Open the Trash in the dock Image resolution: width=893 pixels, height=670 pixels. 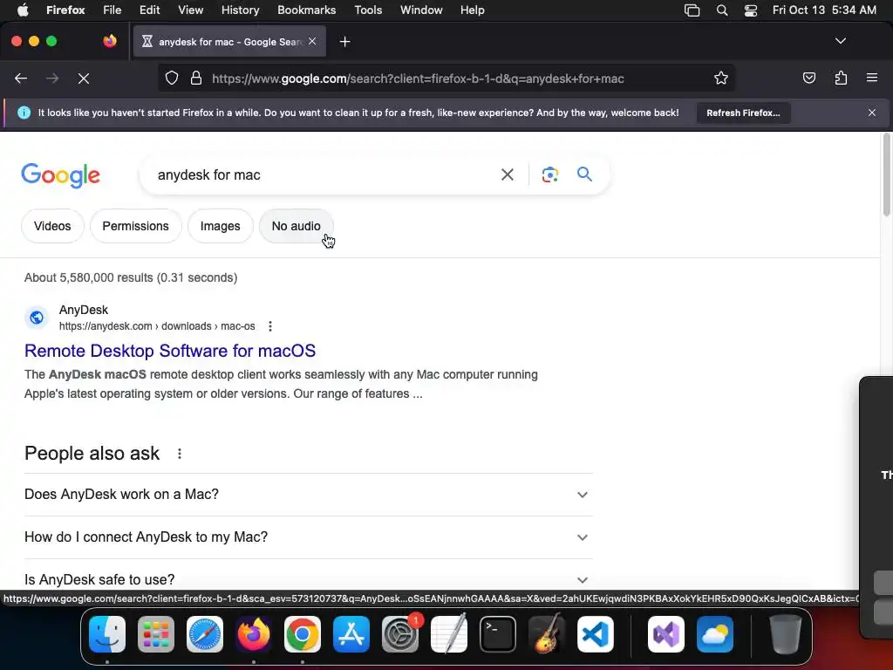tap(786, 634)
